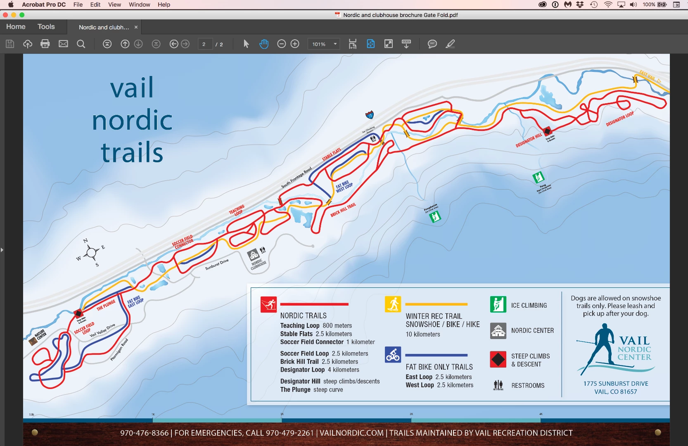
Task: Click the blue fat bike legend icon
Action: click(x=393, y=355)
